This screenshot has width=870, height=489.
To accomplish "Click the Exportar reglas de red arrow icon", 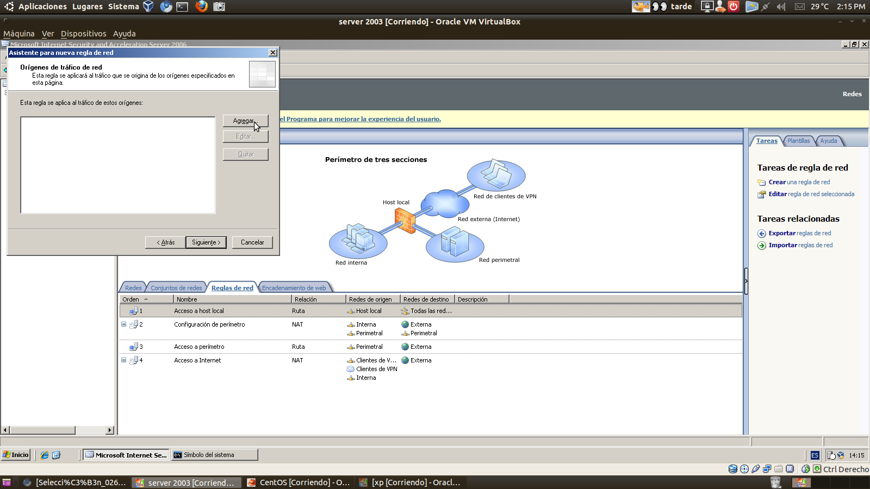I will click(761, 233).
